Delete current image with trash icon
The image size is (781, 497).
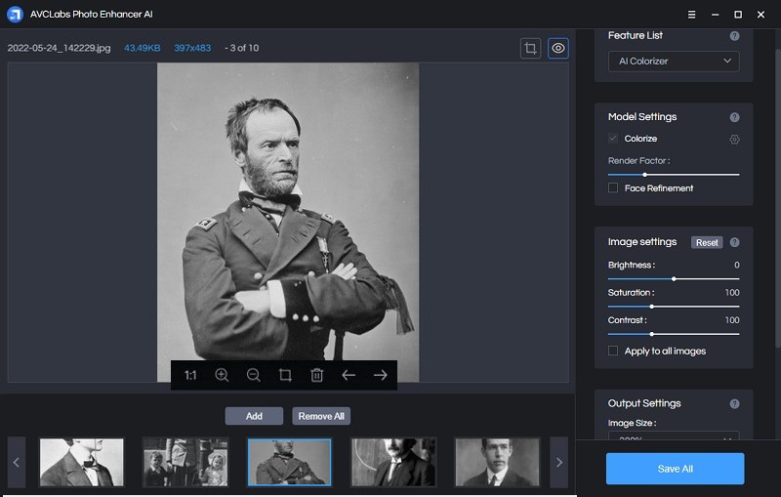point(316,375)
